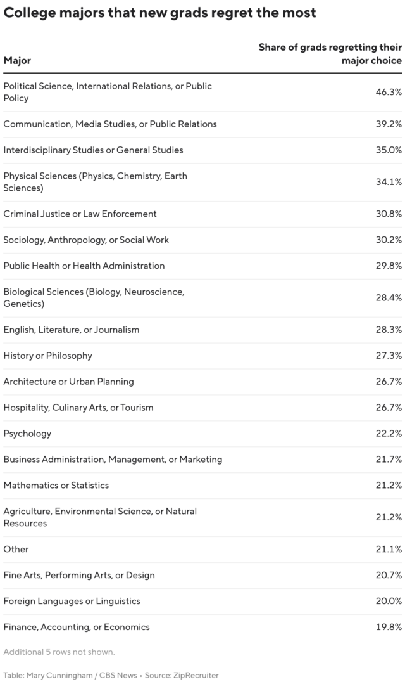The width and height of the screenshot is (405, 684).
Task: Click the ZipRecruiter source credit
Action: [196, 676]
